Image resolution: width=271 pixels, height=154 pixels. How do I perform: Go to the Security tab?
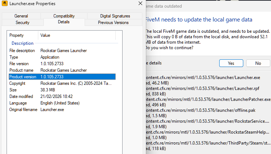click(23, 23)
